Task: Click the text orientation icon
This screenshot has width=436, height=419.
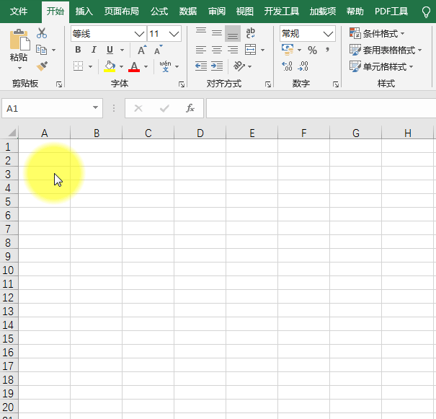Action: point(239,66)
